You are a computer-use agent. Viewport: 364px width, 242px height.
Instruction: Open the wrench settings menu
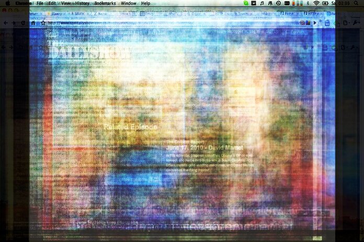(356, 23)
